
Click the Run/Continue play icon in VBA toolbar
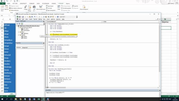tap(39, 17)
